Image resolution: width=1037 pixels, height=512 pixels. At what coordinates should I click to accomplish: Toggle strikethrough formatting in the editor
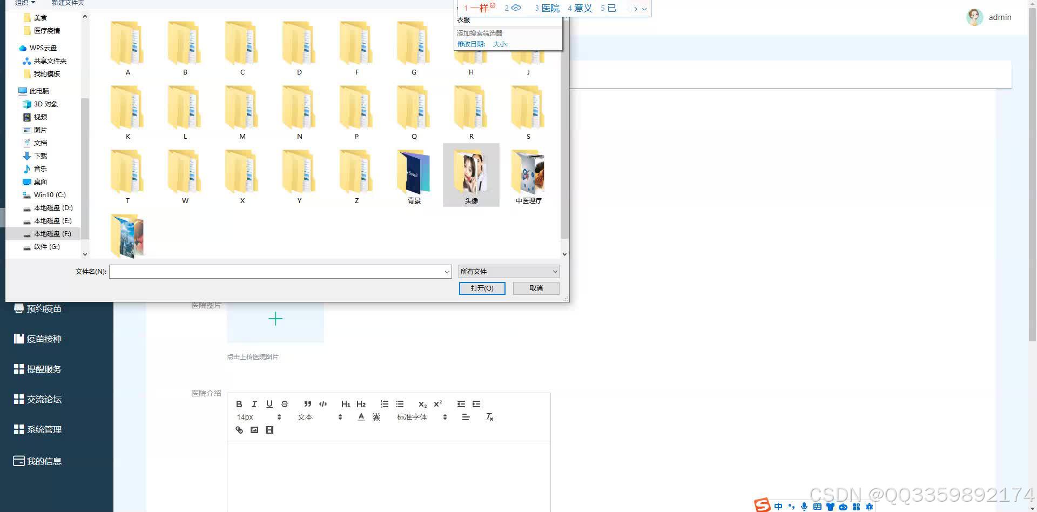click(x=285, y=404)
